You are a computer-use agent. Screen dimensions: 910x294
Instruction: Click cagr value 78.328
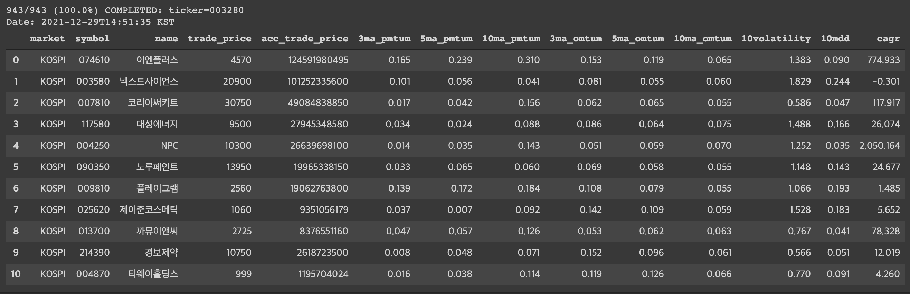point(885,231)
